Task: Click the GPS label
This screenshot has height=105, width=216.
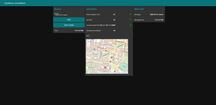Action: tap(88, 36)
